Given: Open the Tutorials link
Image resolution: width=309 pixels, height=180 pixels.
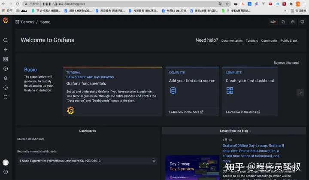Looking at the screenshot, I should [252, 40].
